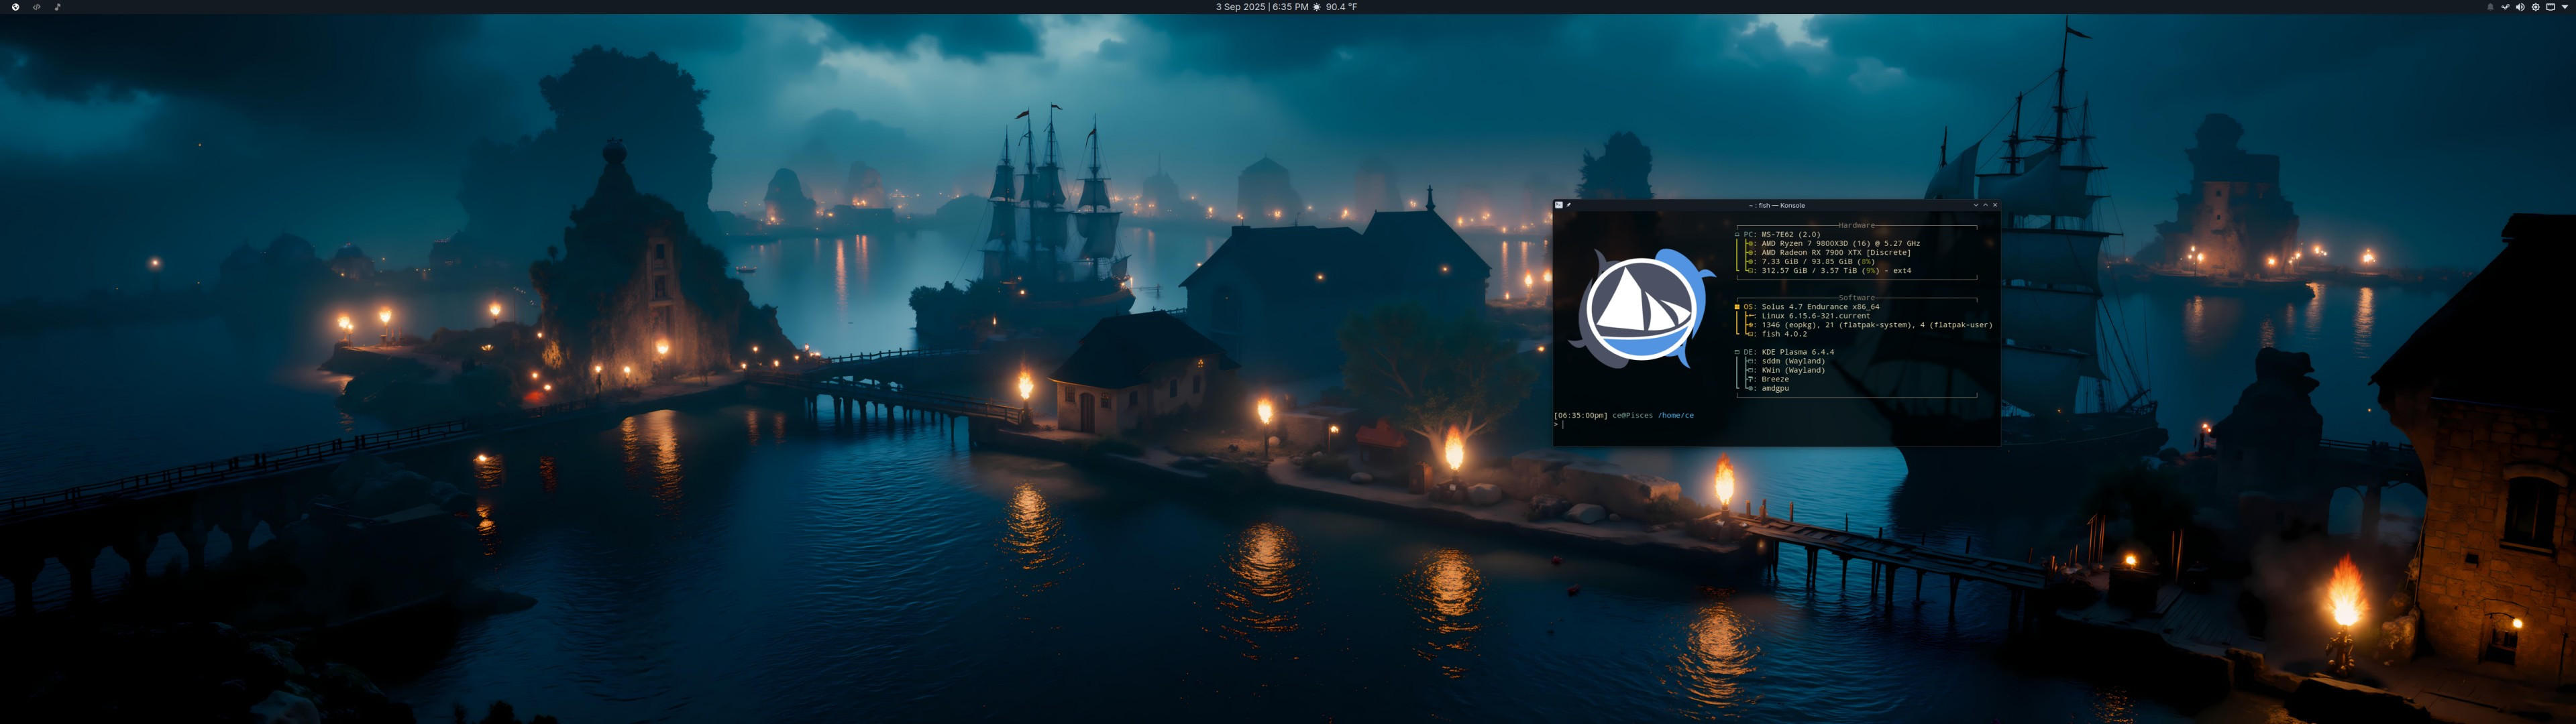Click the 'ce@Pisces' prompt text

[x=1632, y=415]
